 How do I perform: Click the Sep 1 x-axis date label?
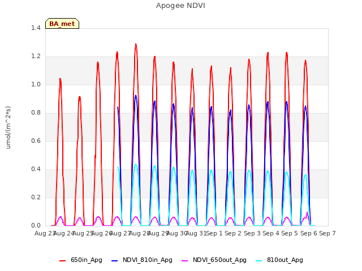coord(214,233)
